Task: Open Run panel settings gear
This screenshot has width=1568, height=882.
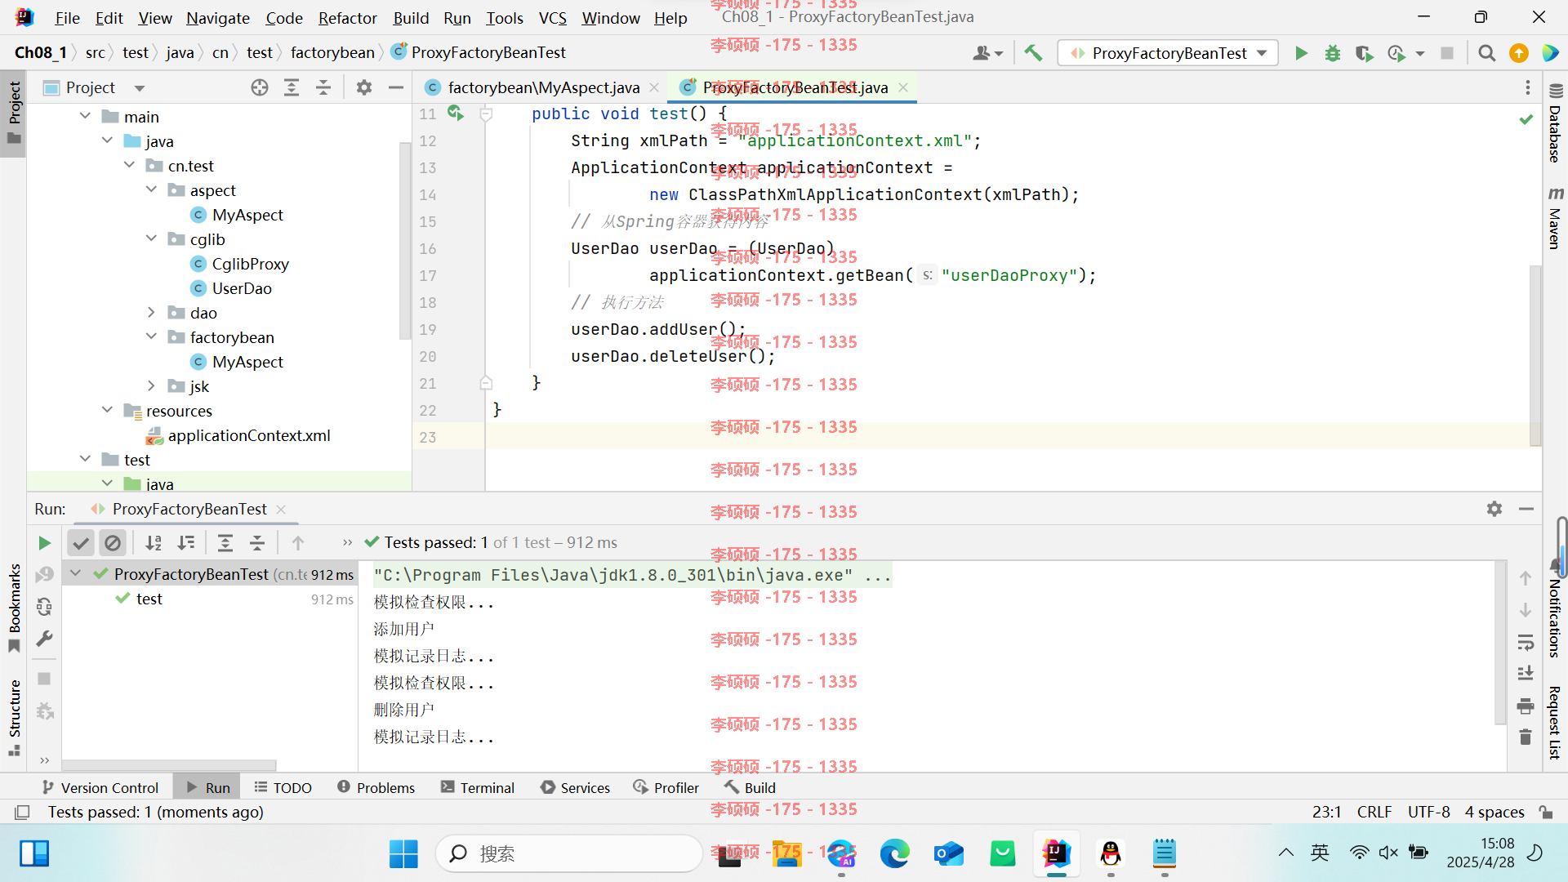Action: coord(1494,509)
